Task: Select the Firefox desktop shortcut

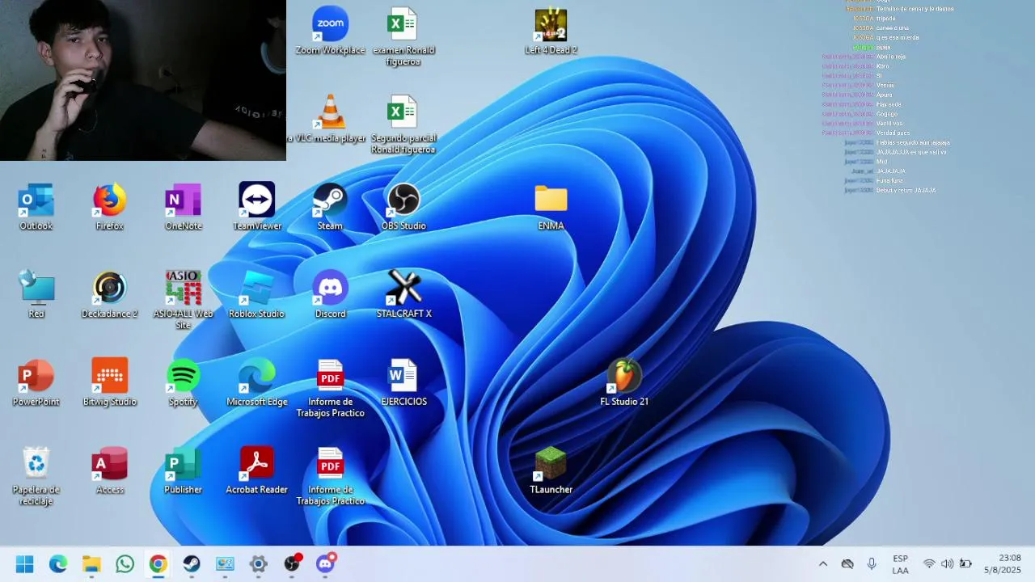Action: 109,207
